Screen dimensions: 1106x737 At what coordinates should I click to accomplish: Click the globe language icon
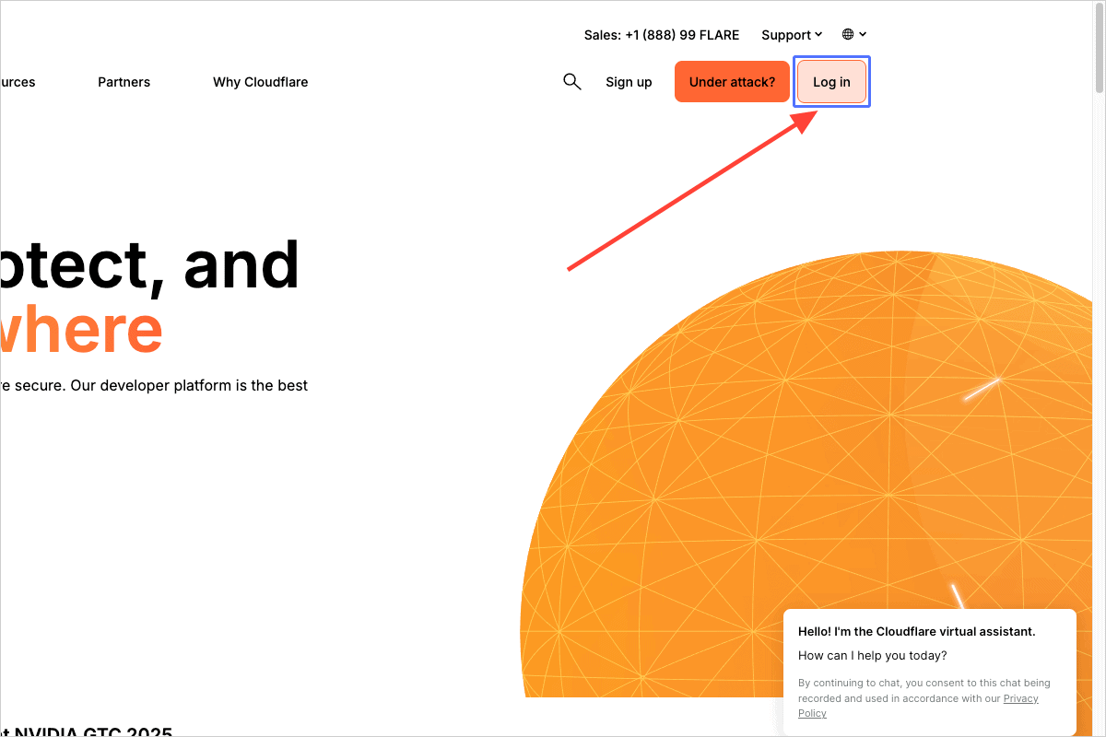click(848, 34)
